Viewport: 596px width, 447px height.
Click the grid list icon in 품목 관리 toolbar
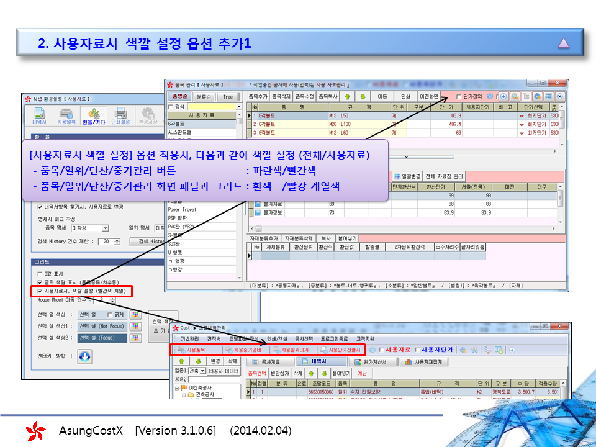[x=548, y=97]
